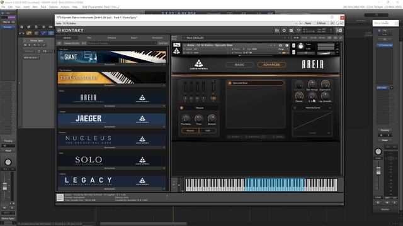Toggle the Reverb power button
This screenshot has width=403, height=226.
tap(182, 108)
